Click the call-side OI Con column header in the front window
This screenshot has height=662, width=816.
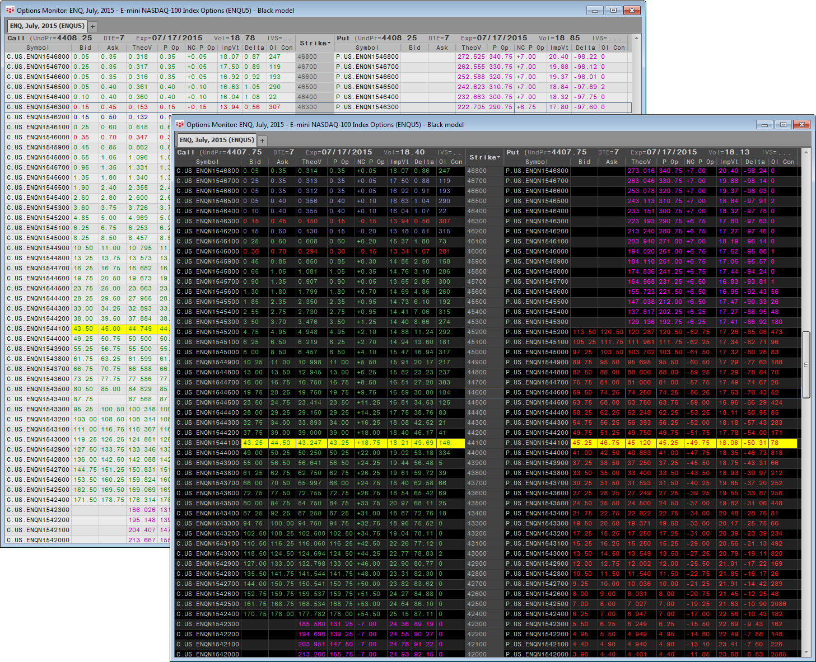[x=450, y=162]
